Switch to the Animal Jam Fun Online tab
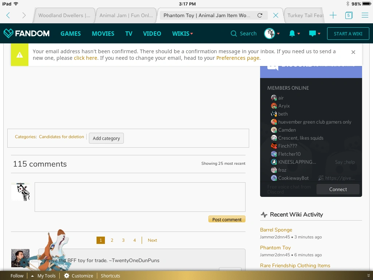 (x=126, y=15)
